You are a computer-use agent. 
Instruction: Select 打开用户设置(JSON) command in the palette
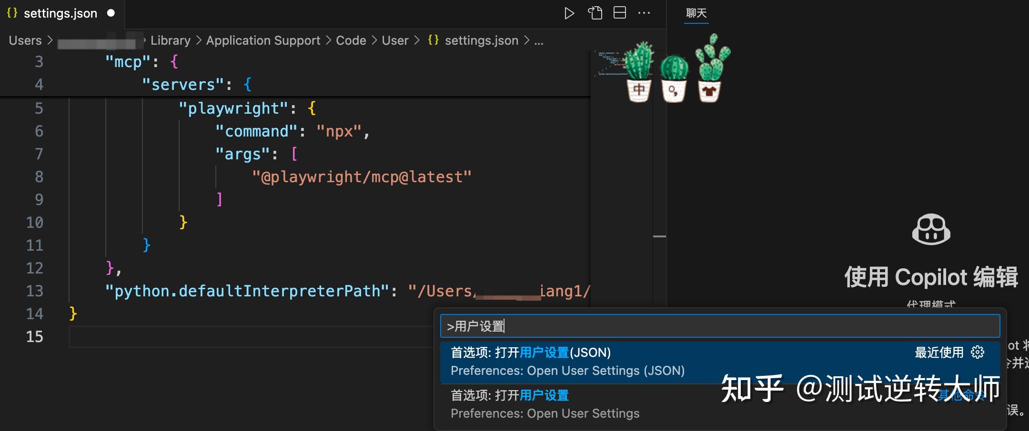pyautogui.click(x=567, y=362)
